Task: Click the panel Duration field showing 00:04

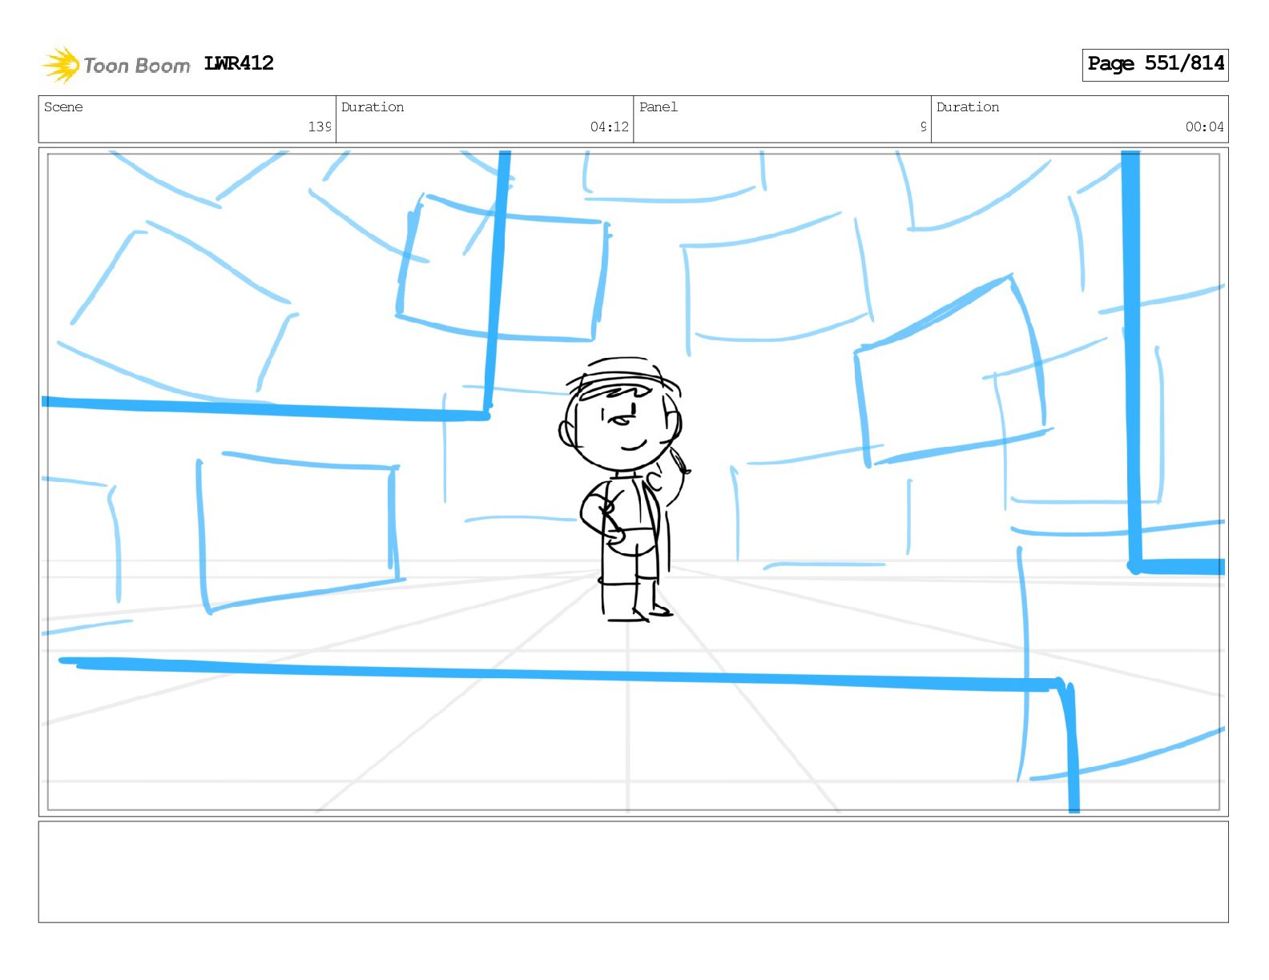Action: (x=1080, y=119)
